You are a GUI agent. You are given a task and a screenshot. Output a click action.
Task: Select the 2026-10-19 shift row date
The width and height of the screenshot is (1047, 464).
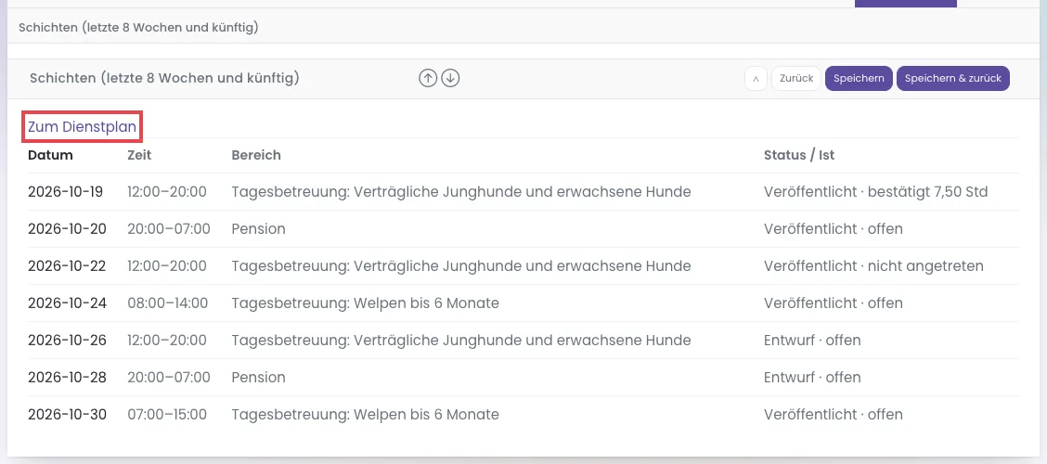pos(65,191)
